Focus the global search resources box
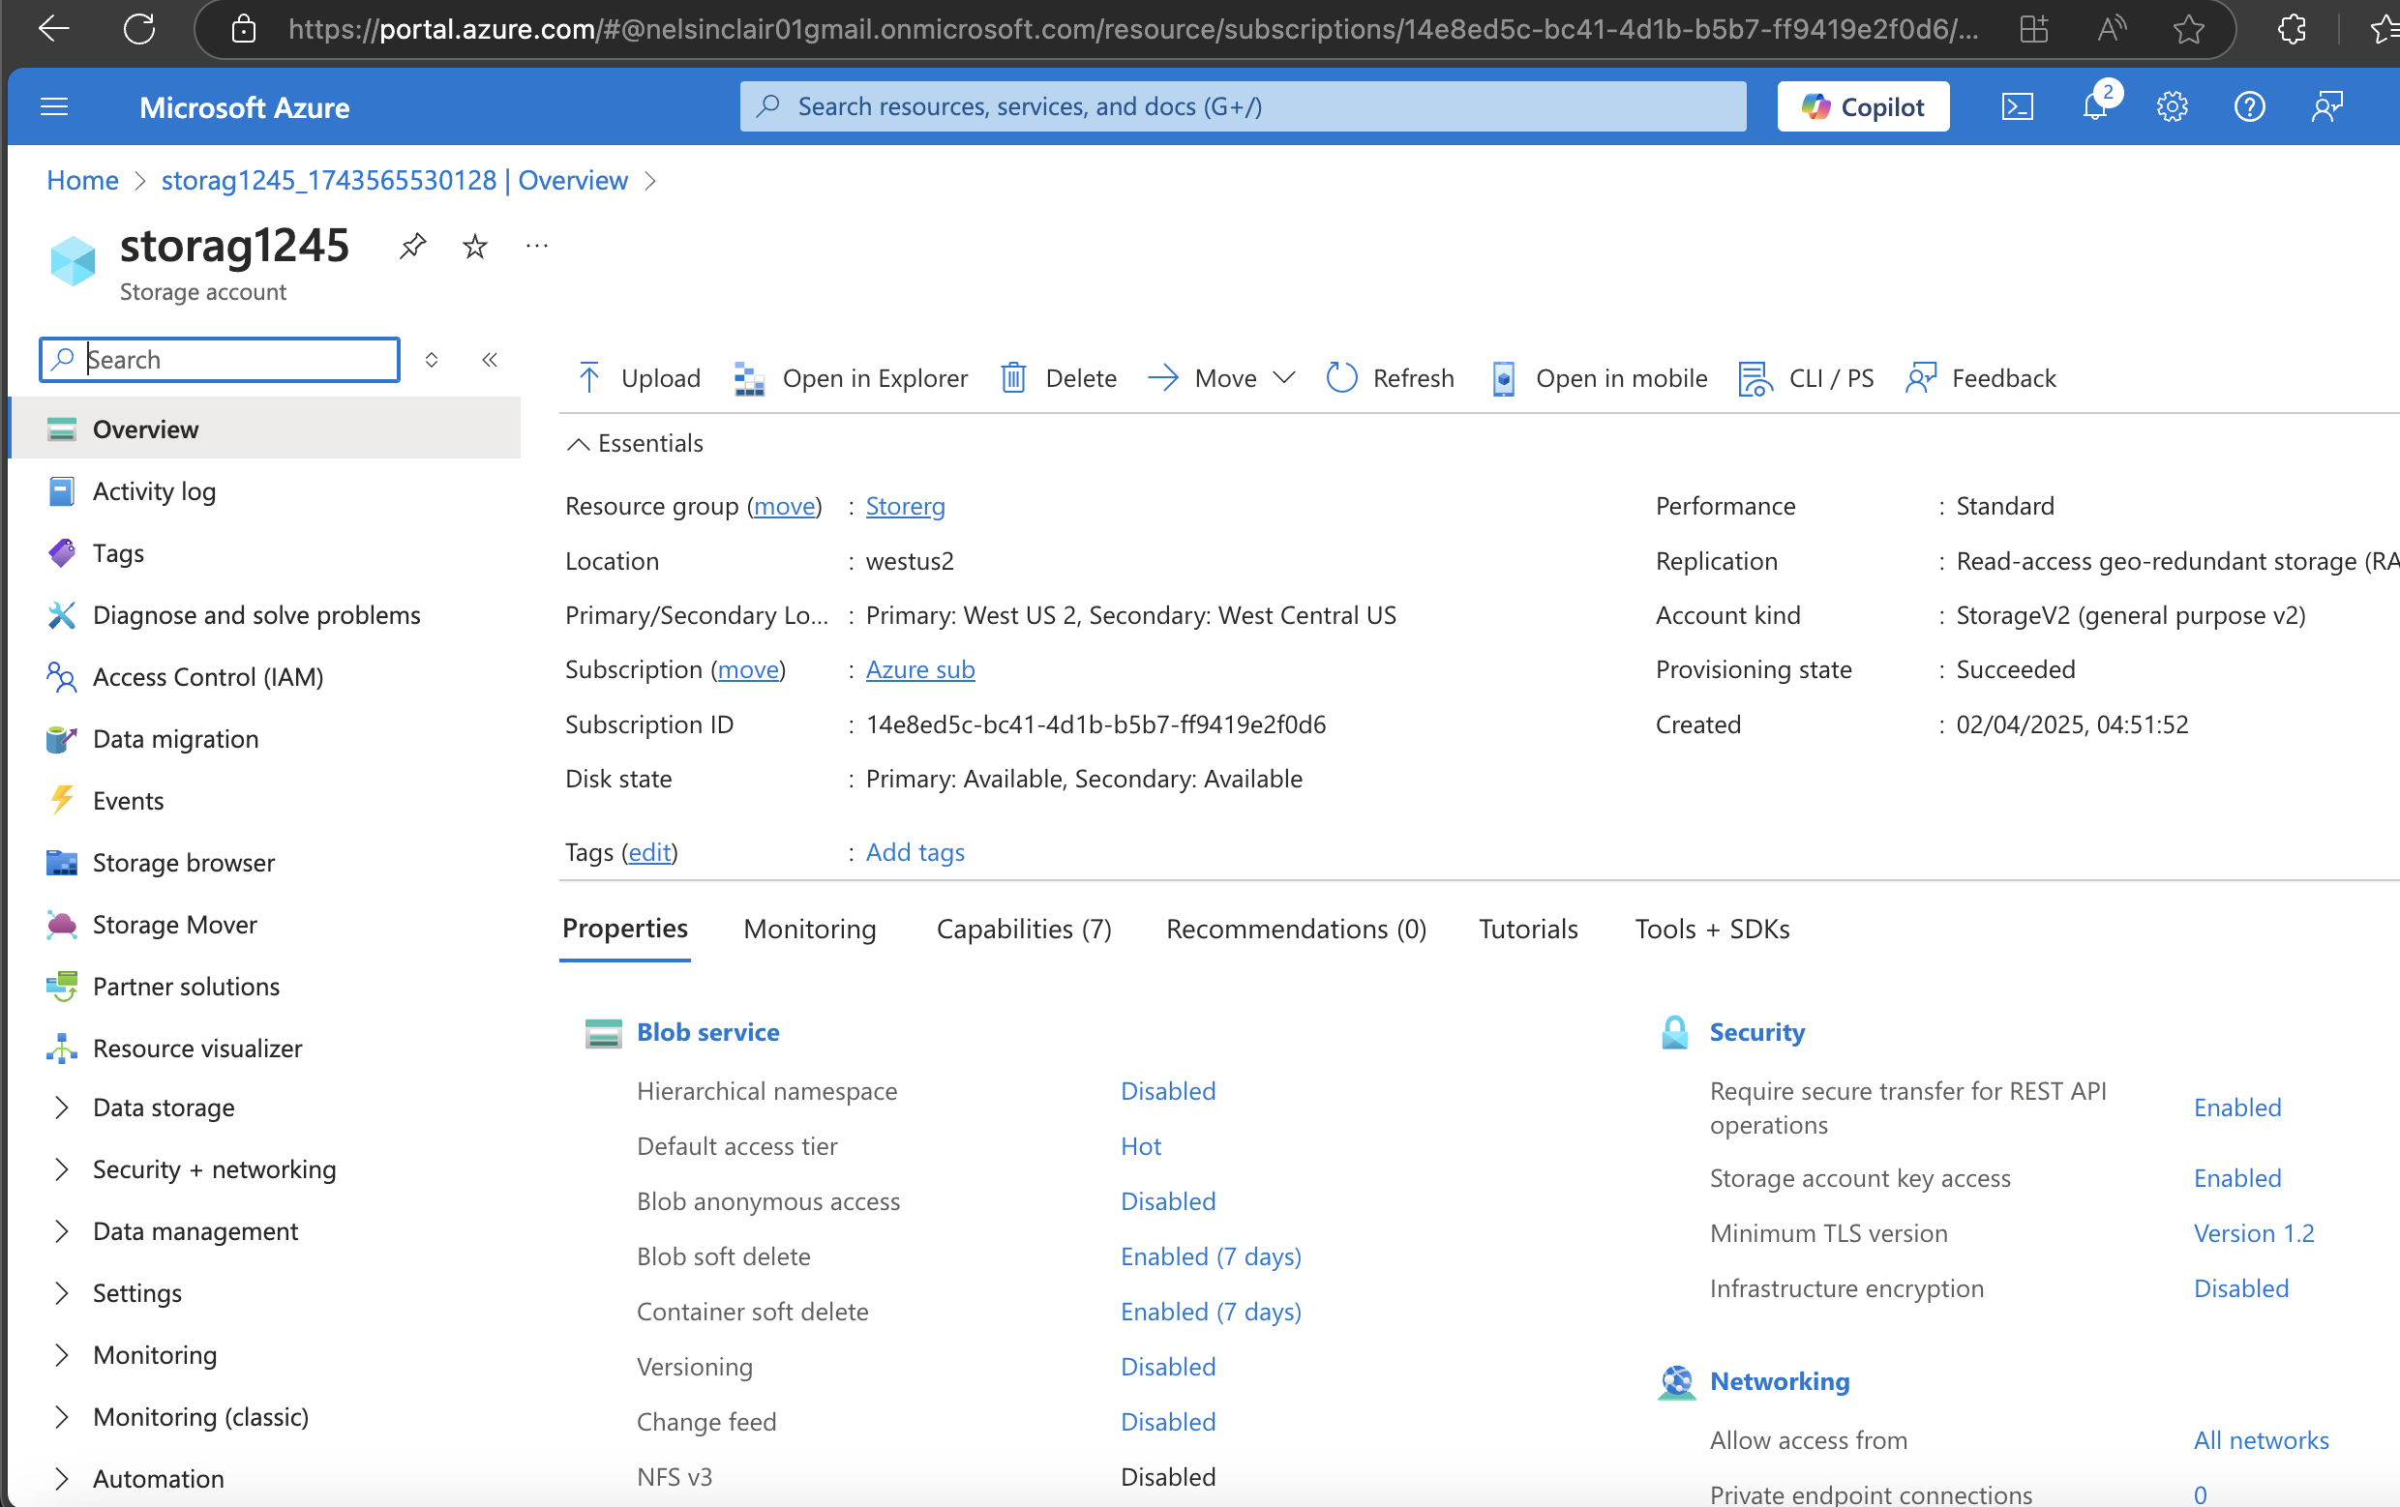 pos(1242,106)
